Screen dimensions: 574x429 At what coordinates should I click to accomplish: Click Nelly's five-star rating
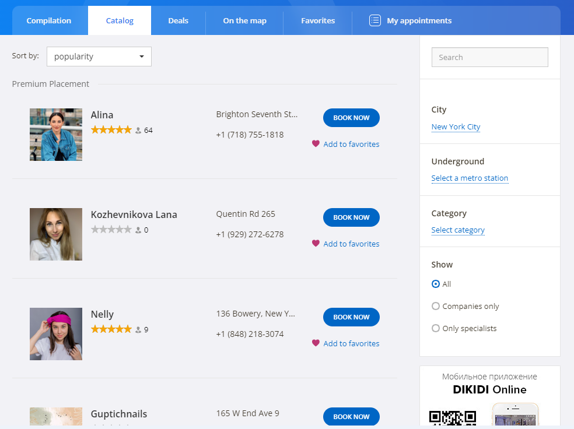click(111, 329)
